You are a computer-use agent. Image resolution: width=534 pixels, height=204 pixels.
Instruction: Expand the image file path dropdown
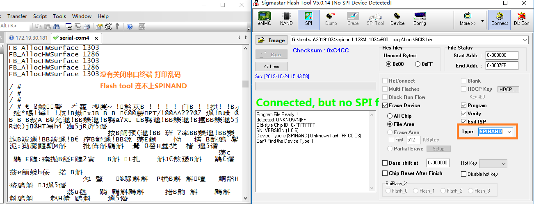click(525, 40)
